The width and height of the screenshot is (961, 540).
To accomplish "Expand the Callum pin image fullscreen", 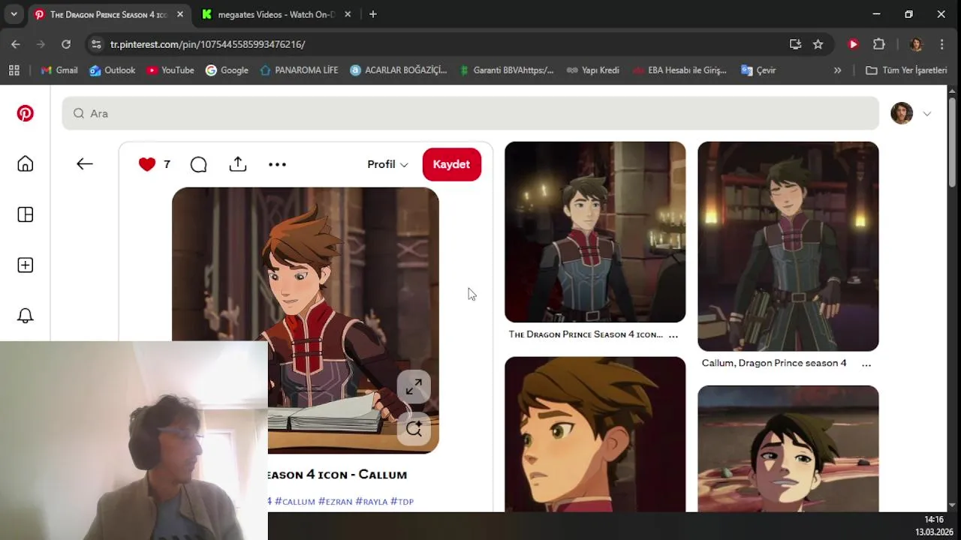I will click(x=414, y=387).
